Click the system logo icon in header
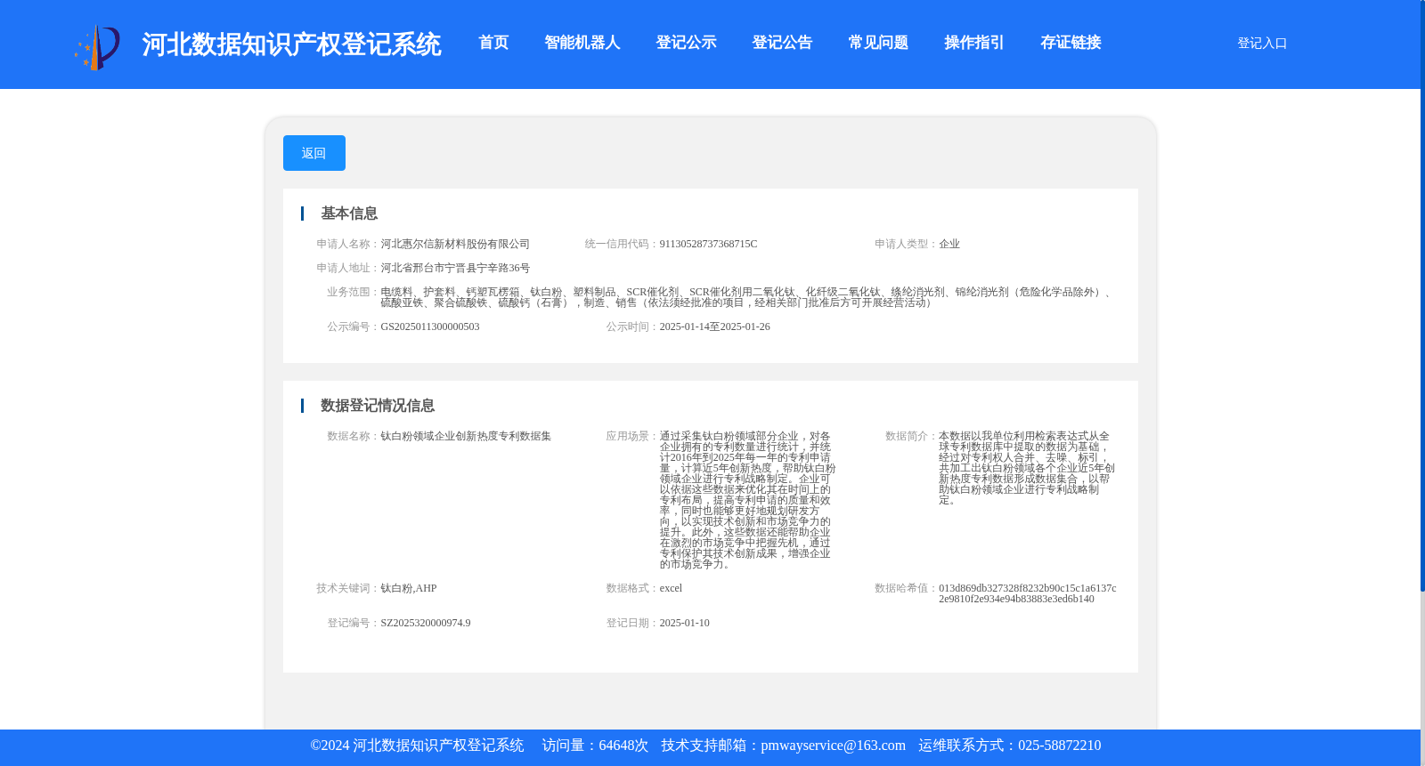 point(97,47)
